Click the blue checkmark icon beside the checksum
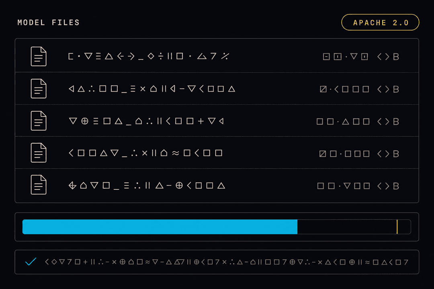Viewport: 434px width, 289px height. [x=31, y=261]
